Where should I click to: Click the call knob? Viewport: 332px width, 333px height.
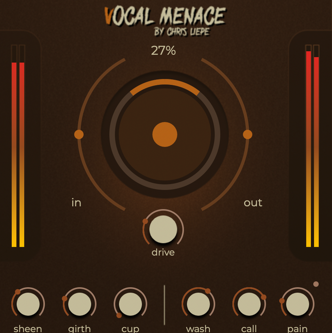tap(249, 304)
